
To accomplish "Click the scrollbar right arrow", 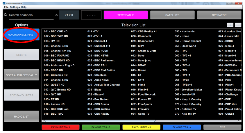I will (x=240, y=121).
